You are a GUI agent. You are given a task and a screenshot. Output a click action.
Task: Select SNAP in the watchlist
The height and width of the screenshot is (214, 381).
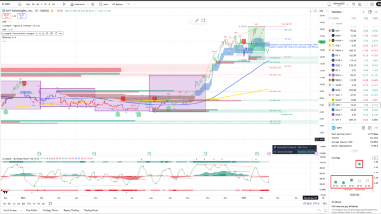(355, 100)
